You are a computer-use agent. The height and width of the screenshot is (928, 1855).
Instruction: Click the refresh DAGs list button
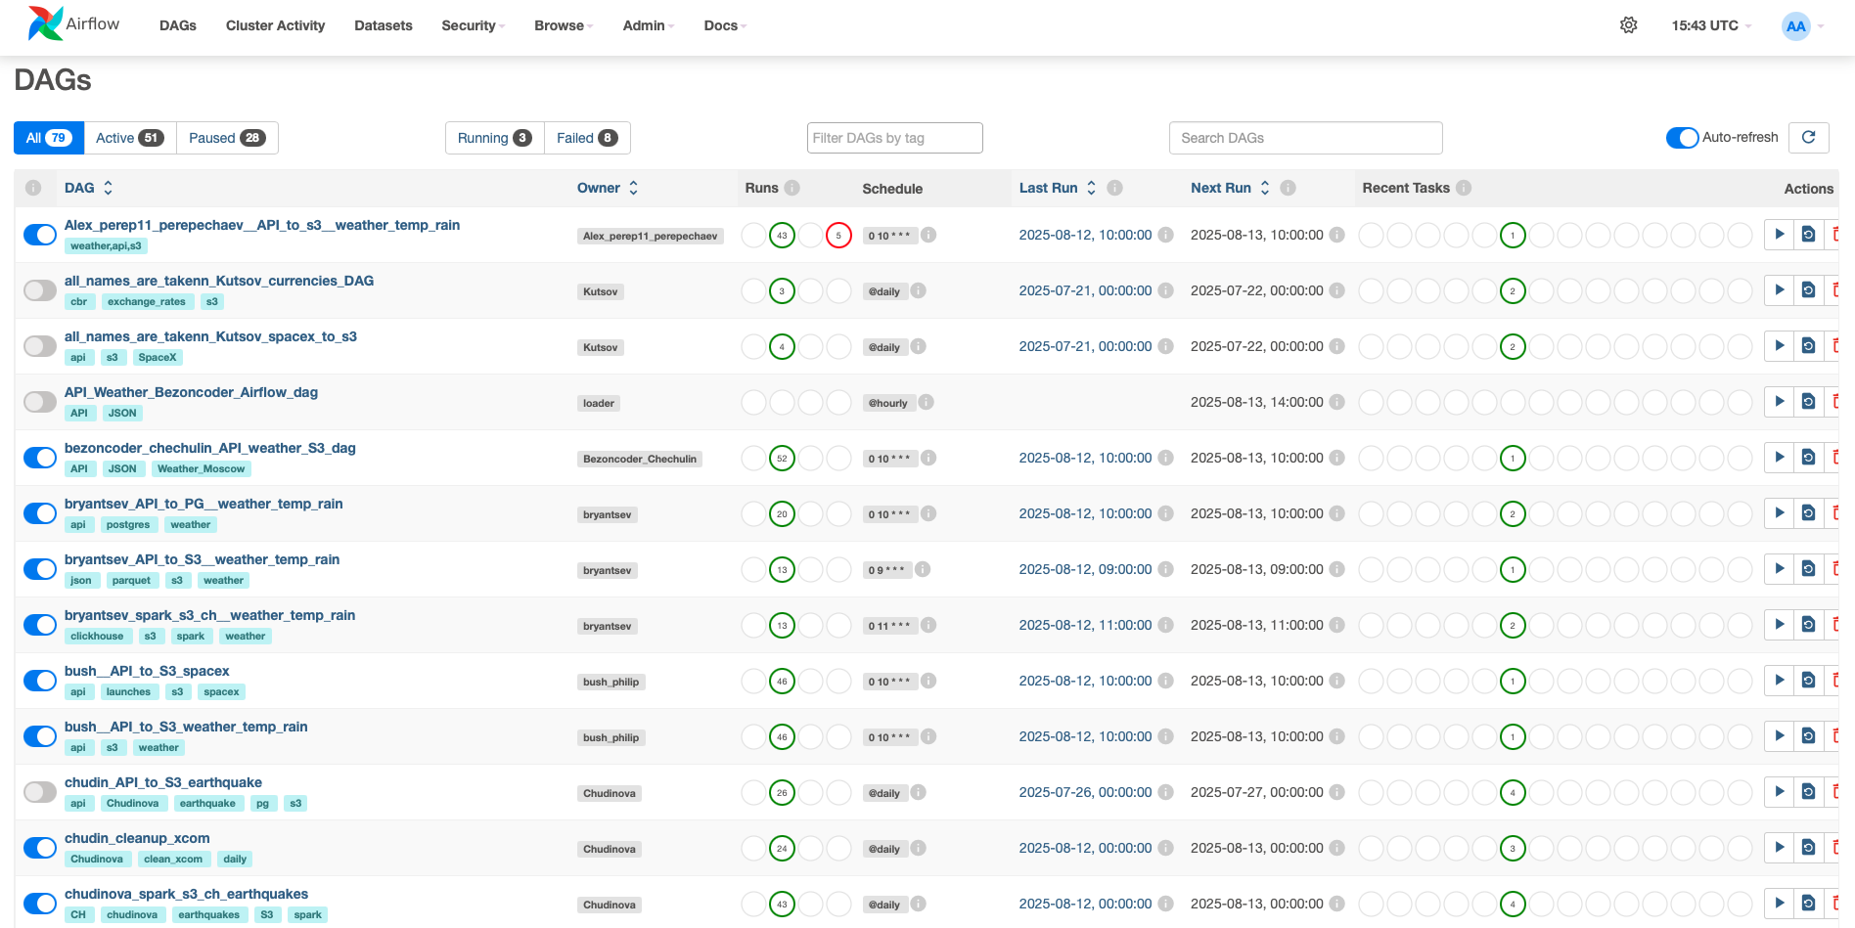pos(1809,138)
